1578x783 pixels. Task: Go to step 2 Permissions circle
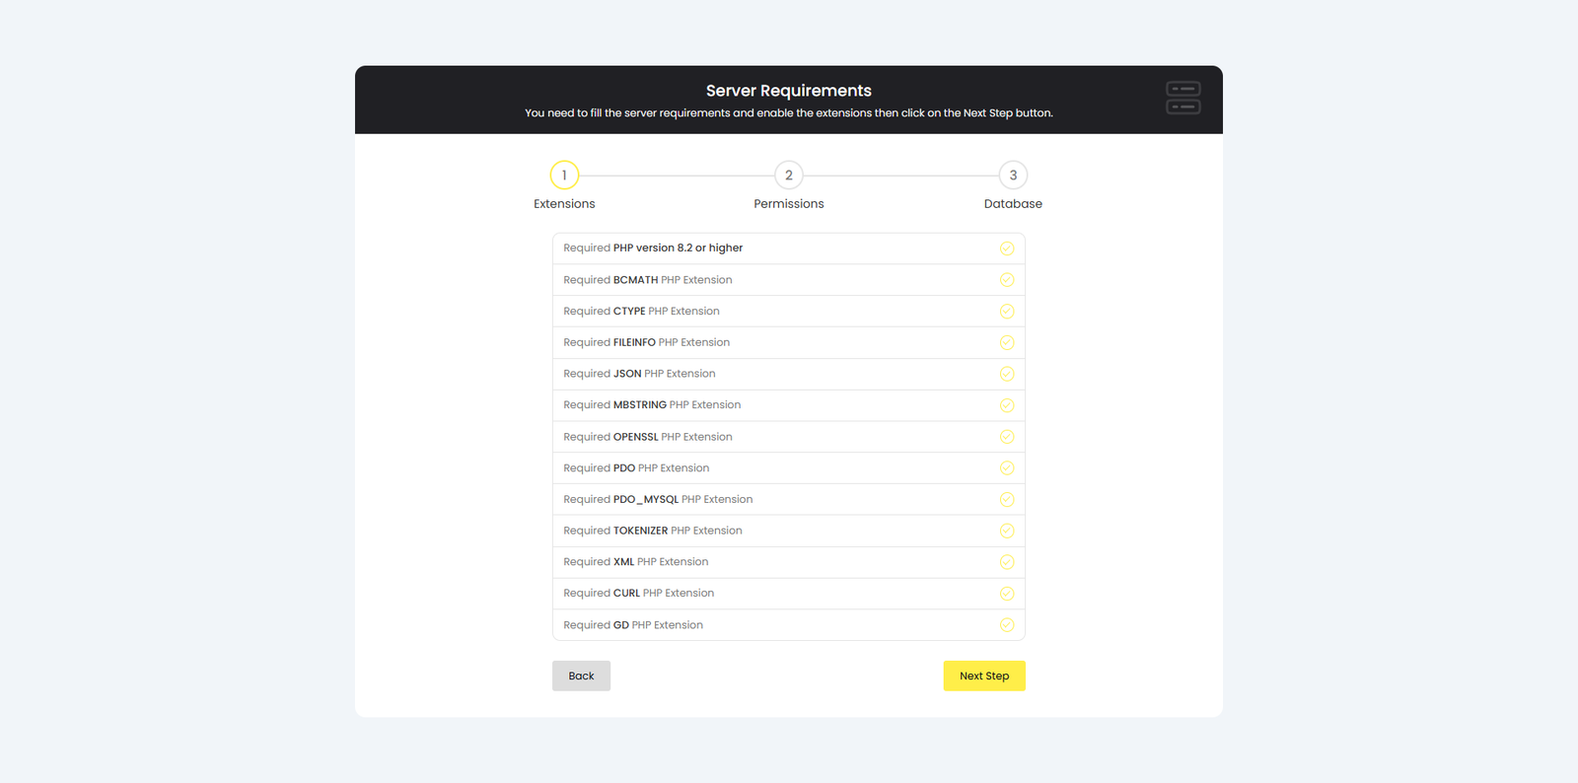click(x=789, y=176)
